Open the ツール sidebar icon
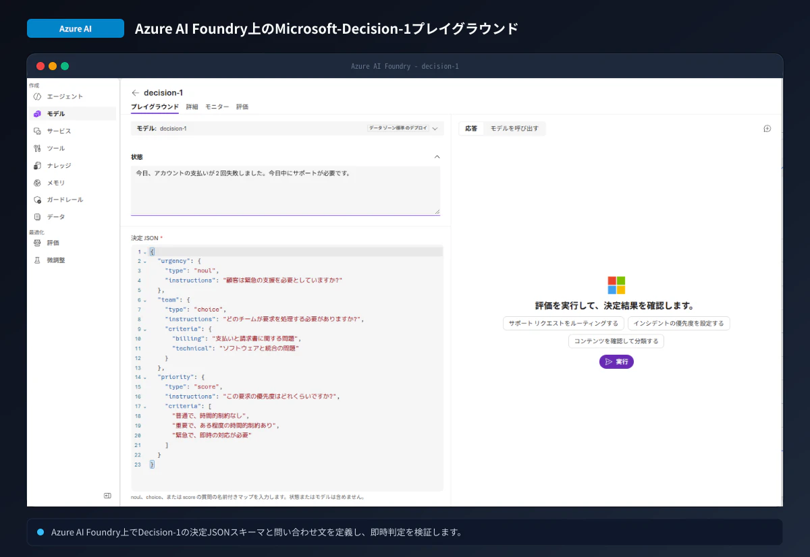Screen dimensions: 810x557 (37, 148)
